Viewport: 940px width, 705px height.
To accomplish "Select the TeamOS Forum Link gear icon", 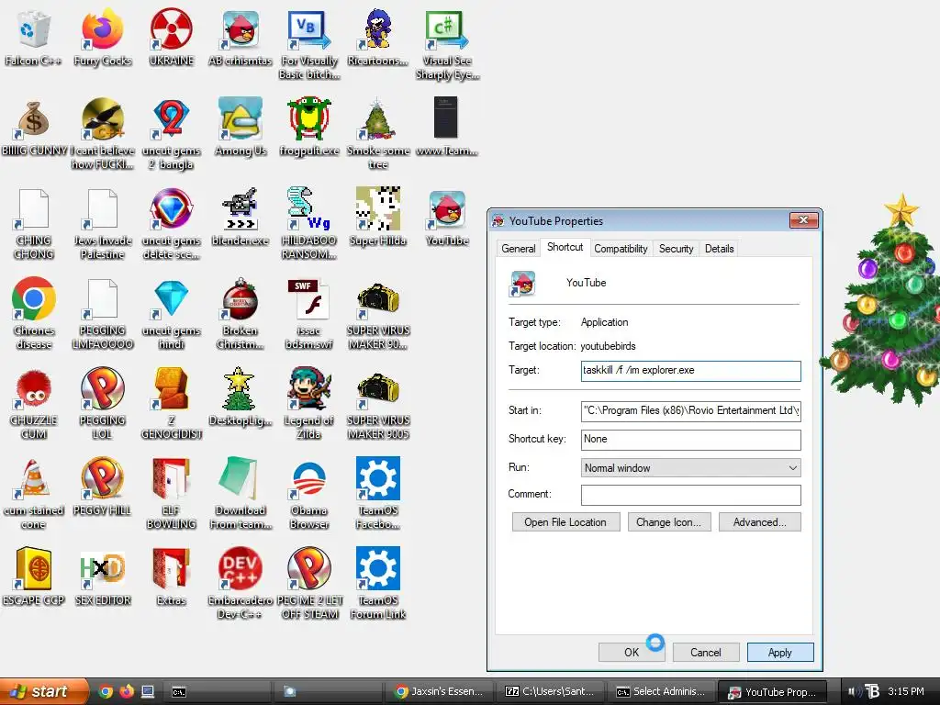I will pyautogui.click(x=377, y=568).
